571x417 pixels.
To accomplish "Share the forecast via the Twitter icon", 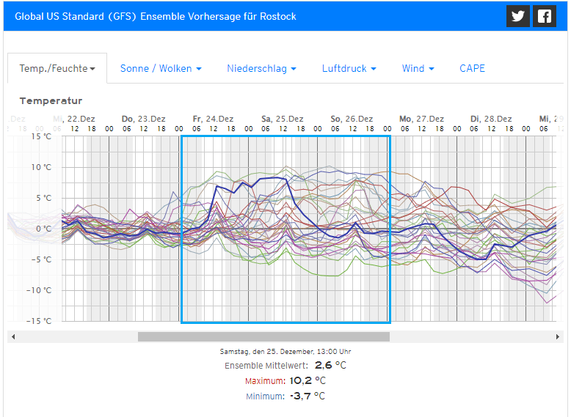I will click(x=518, y=16).
